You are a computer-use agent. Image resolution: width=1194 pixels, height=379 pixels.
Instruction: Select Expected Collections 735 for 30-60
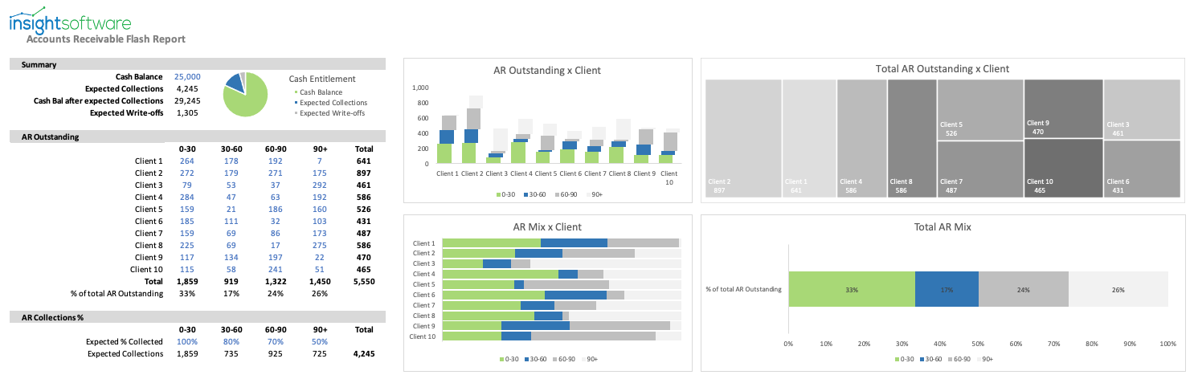coord(231,354)
